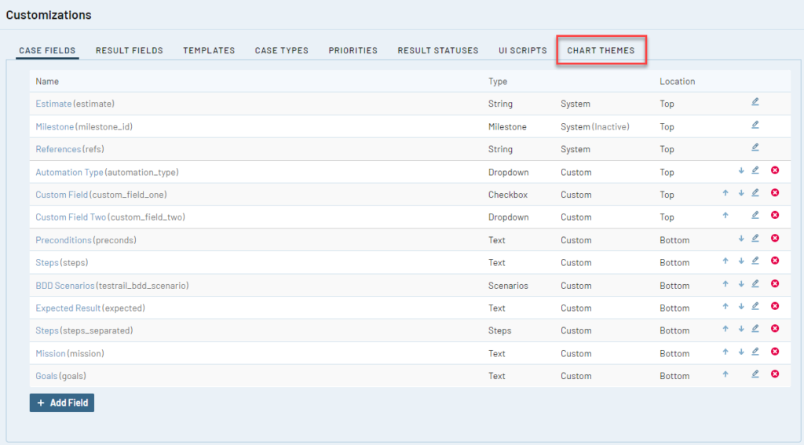
Task: Move the Preconditions field down
Action: (740, 239)
